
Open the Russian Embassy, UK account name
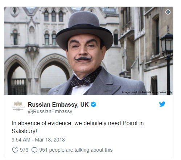tap(58, 104)
